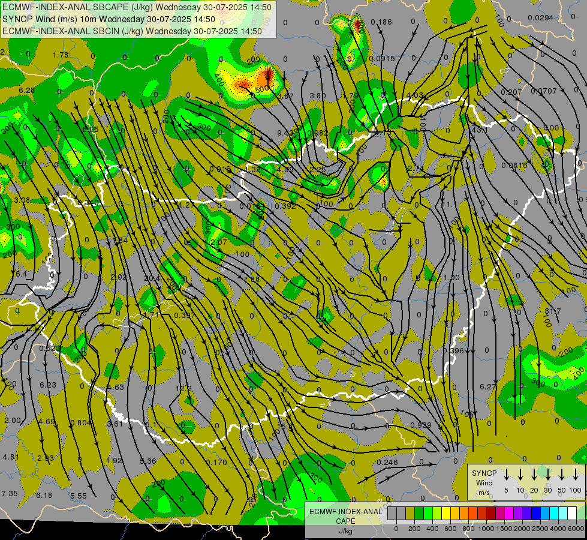Pick the orange swatch before 800
The width and height of the screenshot is (587, 540).
464,514
